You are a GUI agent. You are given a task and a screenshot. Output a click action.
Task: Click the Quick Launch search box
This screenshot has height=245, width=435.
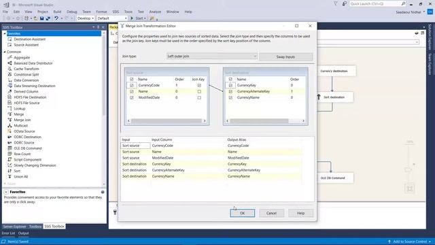(375, 3)
